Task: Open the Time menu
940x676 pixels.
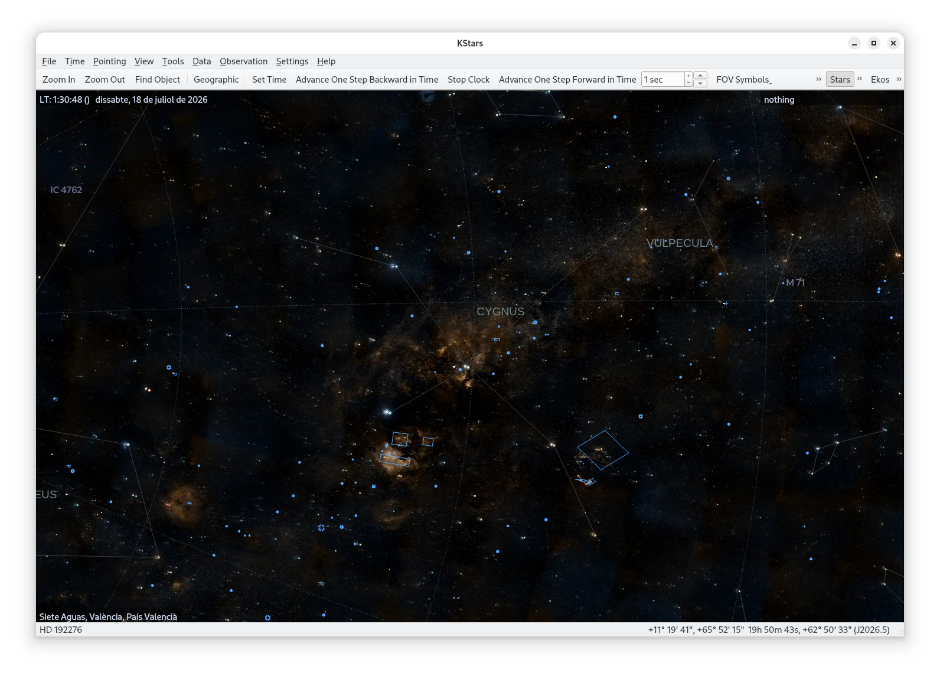Action: point(75,61)
